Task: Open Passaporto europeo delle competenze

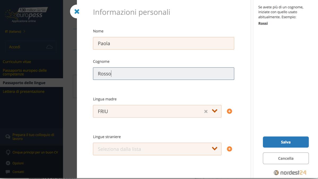Action: tap(25, 72)
